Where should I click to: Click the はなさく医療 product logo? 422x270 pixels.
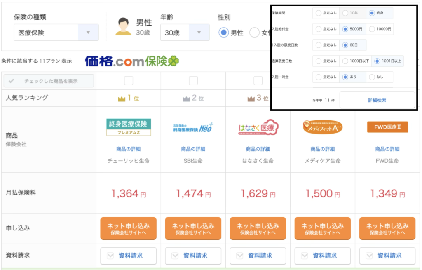258,127
